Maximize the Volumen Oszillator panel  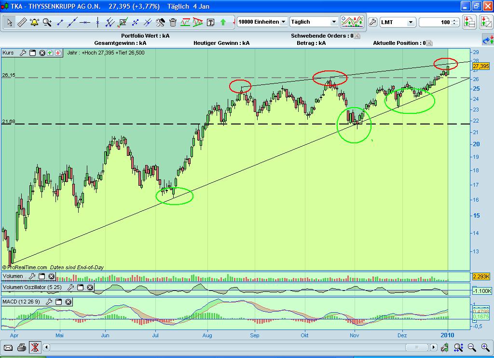[x=80, y=288]
